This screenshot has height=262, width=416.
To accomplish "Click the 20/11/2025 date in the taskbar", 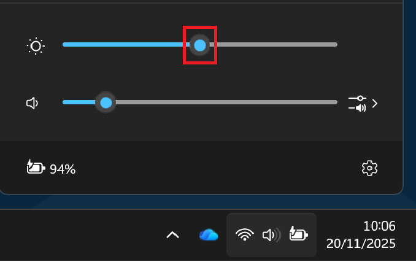I will (361, 244).
